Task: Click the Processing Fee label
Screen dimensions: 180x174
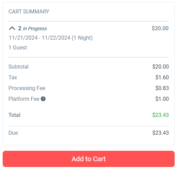Action: [27, 88]
